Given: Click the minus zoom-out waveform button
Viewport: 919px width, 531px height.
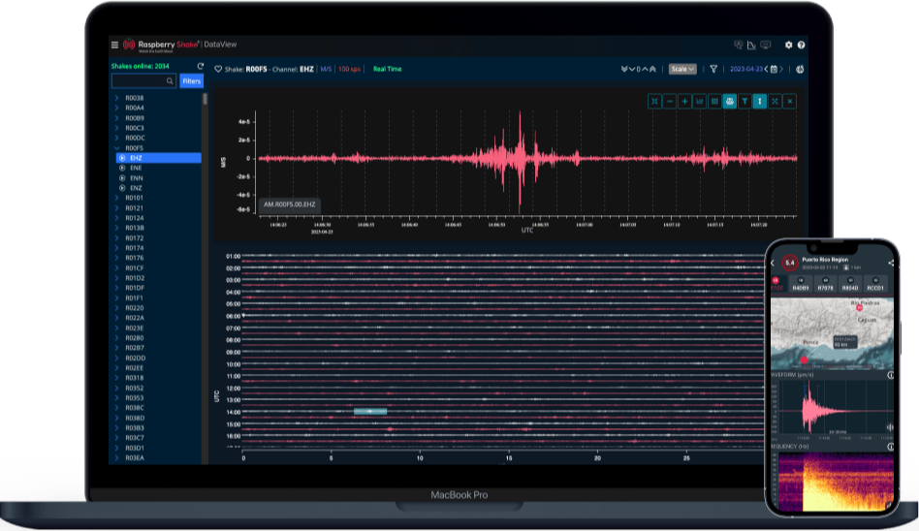Looking at the screenshot, I should [669, 102].
